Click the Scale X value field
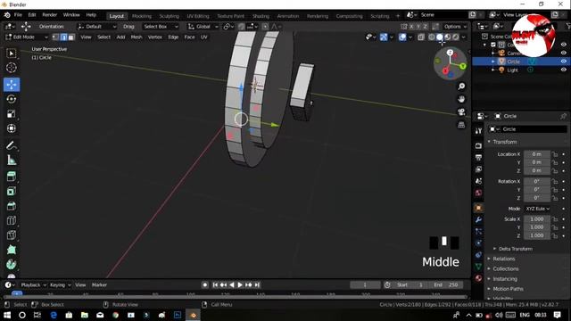 537,219
